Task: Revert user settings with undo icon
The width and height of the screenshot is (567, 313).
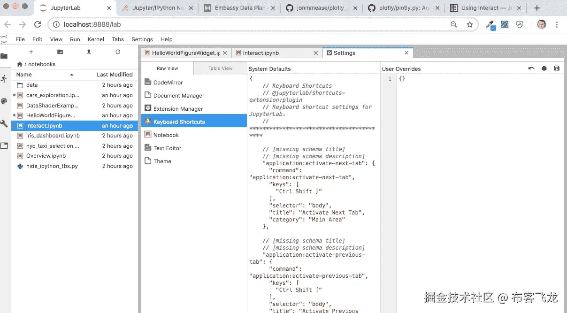Action: point(531,69)
